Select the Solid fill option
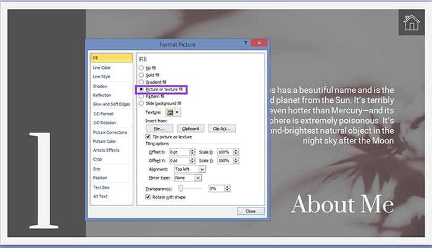432x248 pixels. pos(141,75)
